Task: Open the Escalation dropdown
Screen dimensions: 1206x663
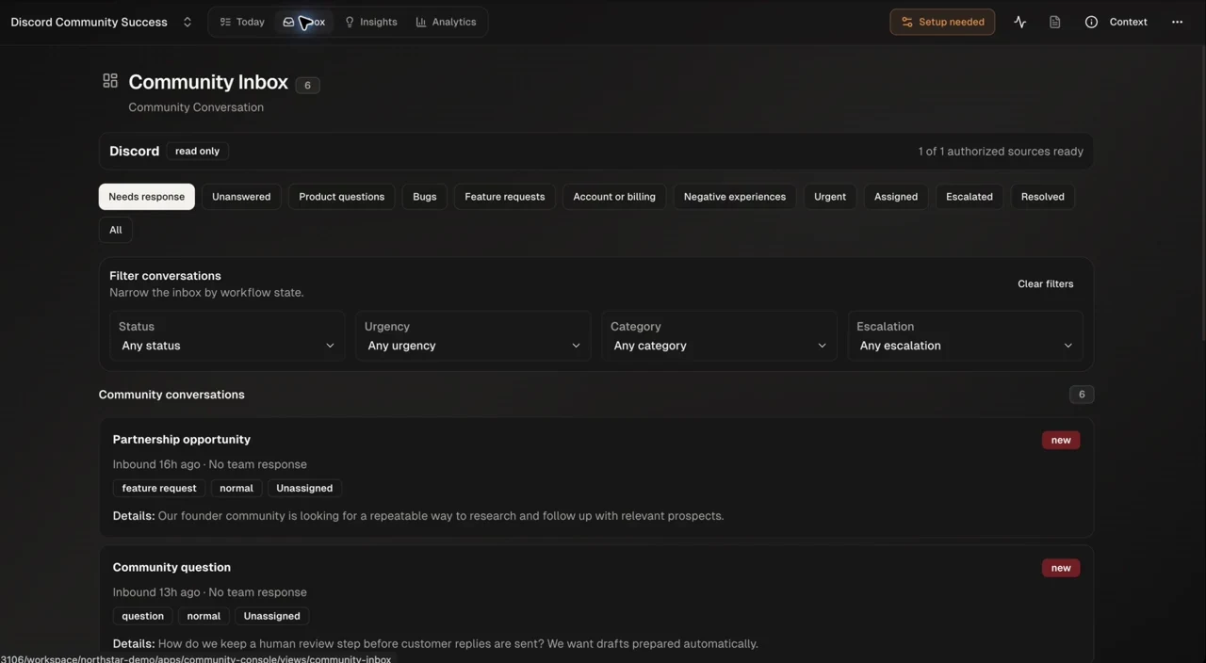Action: click(x=966, y=336)
